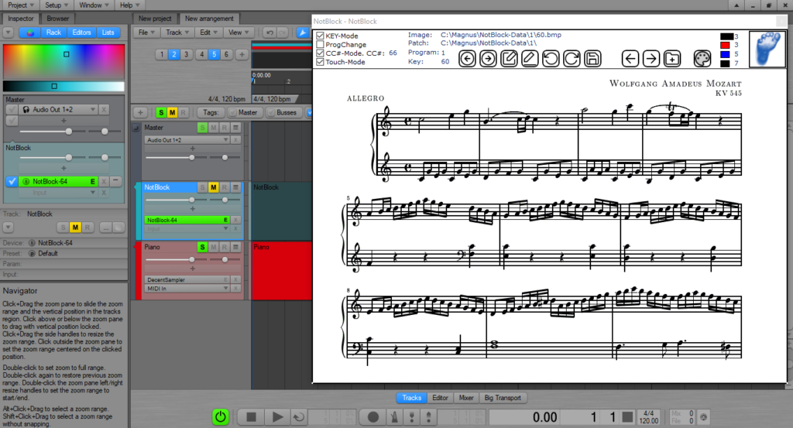The image size is (793, 428).
Task: Open the Project menu
Action: (x=21, y=5)
